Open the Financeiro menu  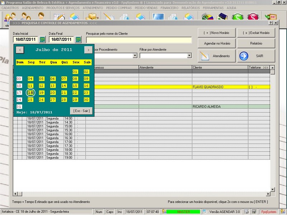(169, 8)
